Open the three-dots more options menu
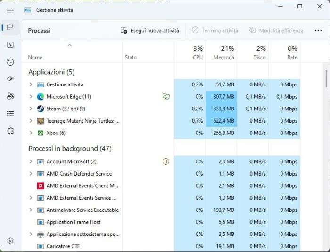 click(x=318, y=31)
